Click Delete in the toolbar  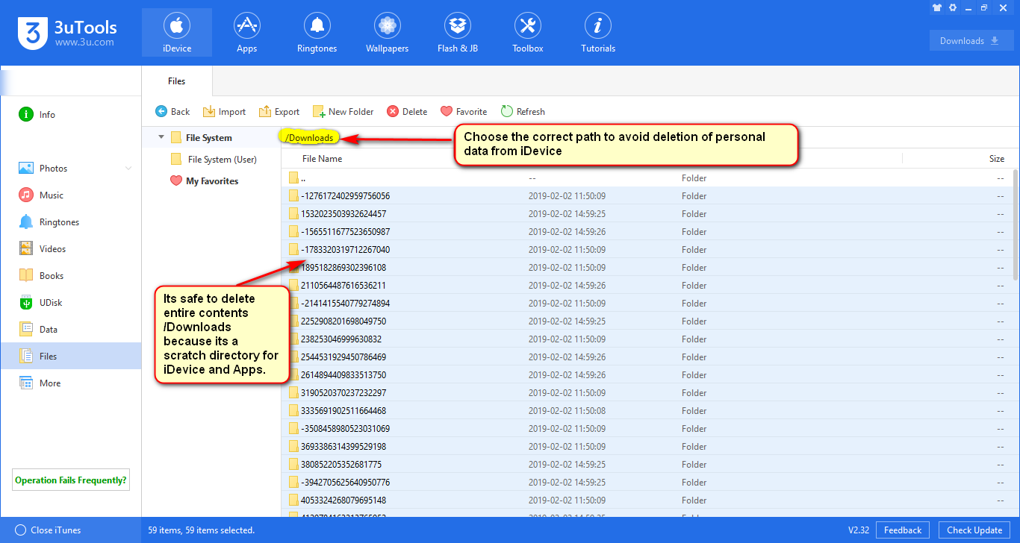tap(407, 112)
